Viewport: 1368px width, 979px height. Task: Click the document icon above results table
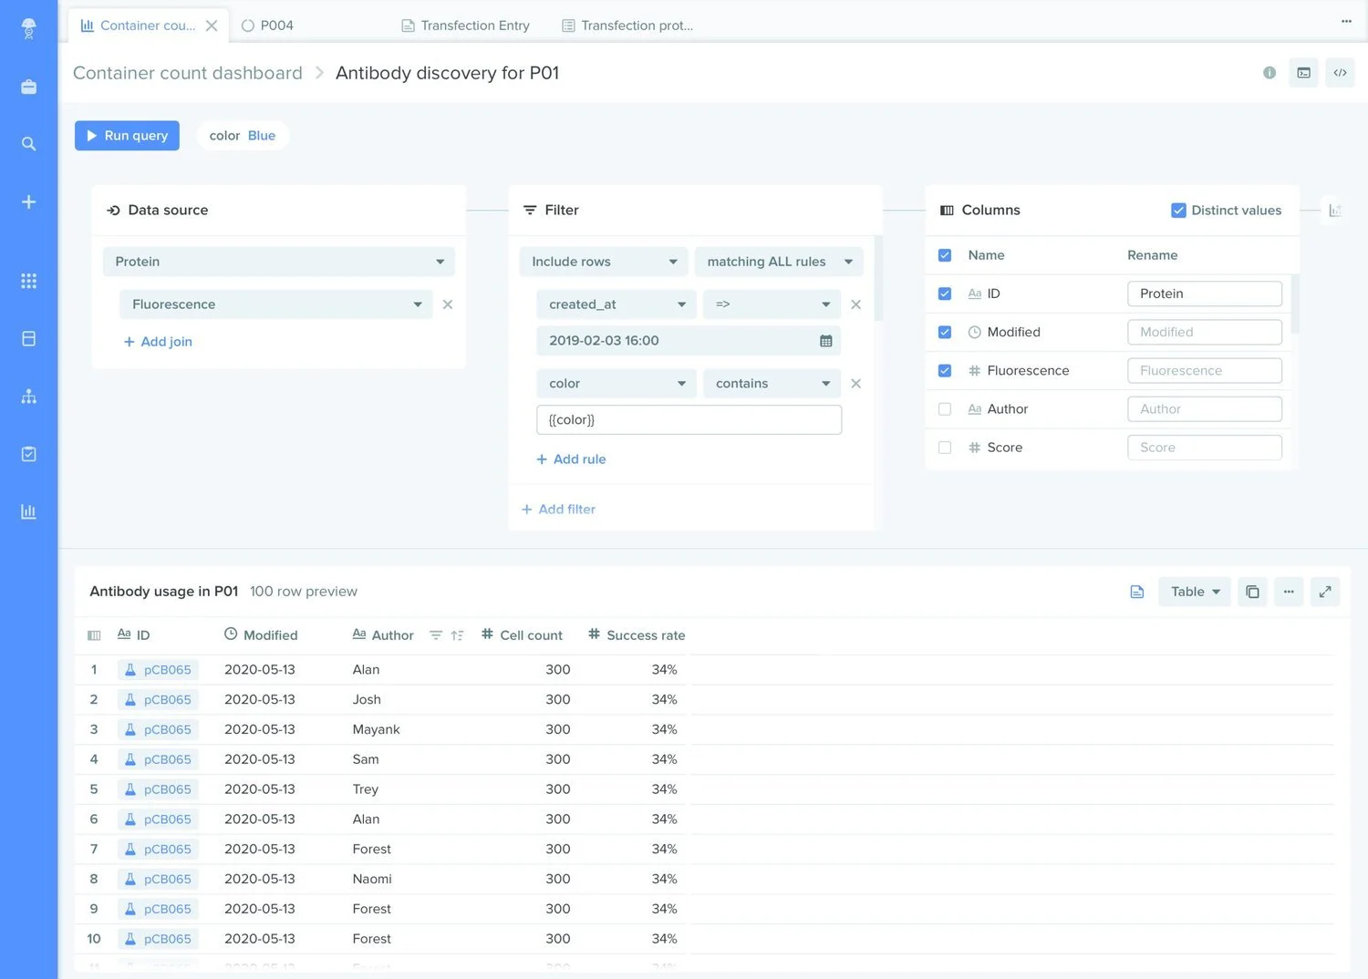pos(1137,592)
